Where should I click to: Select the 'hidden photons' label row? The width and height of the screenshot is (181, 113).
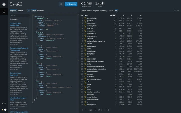pos(111,72)
